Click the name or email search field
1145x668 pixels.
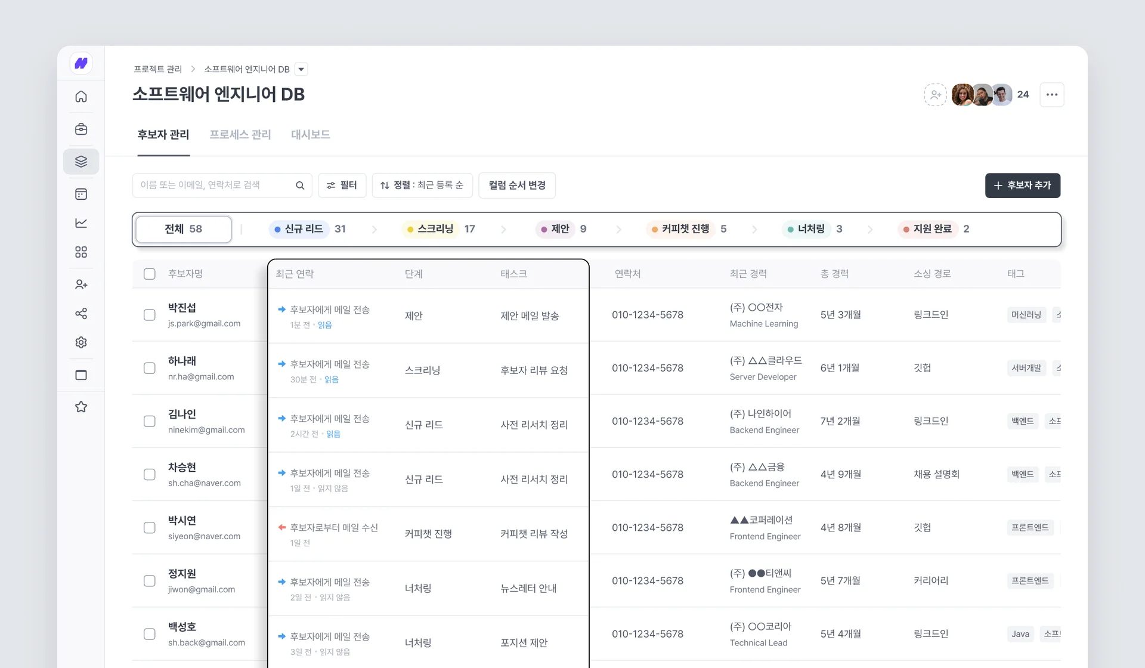pos(215,185)
